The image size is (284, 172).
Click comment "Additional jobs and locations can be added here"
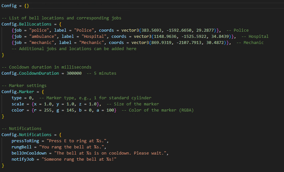point(78,49)
